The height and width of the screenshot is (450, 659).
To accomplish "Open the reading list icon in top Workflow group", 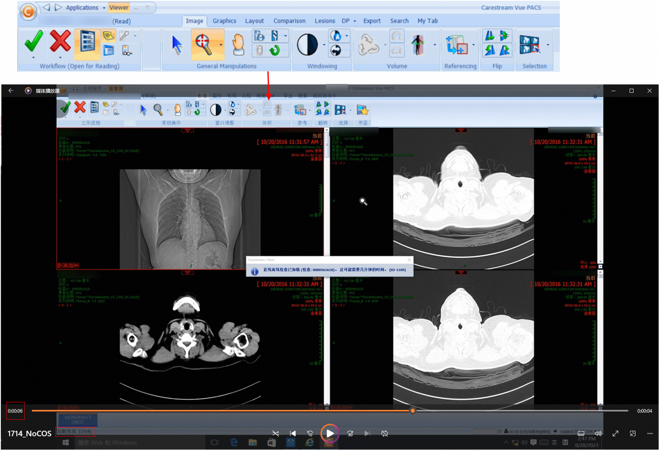I will click(87, 42).
